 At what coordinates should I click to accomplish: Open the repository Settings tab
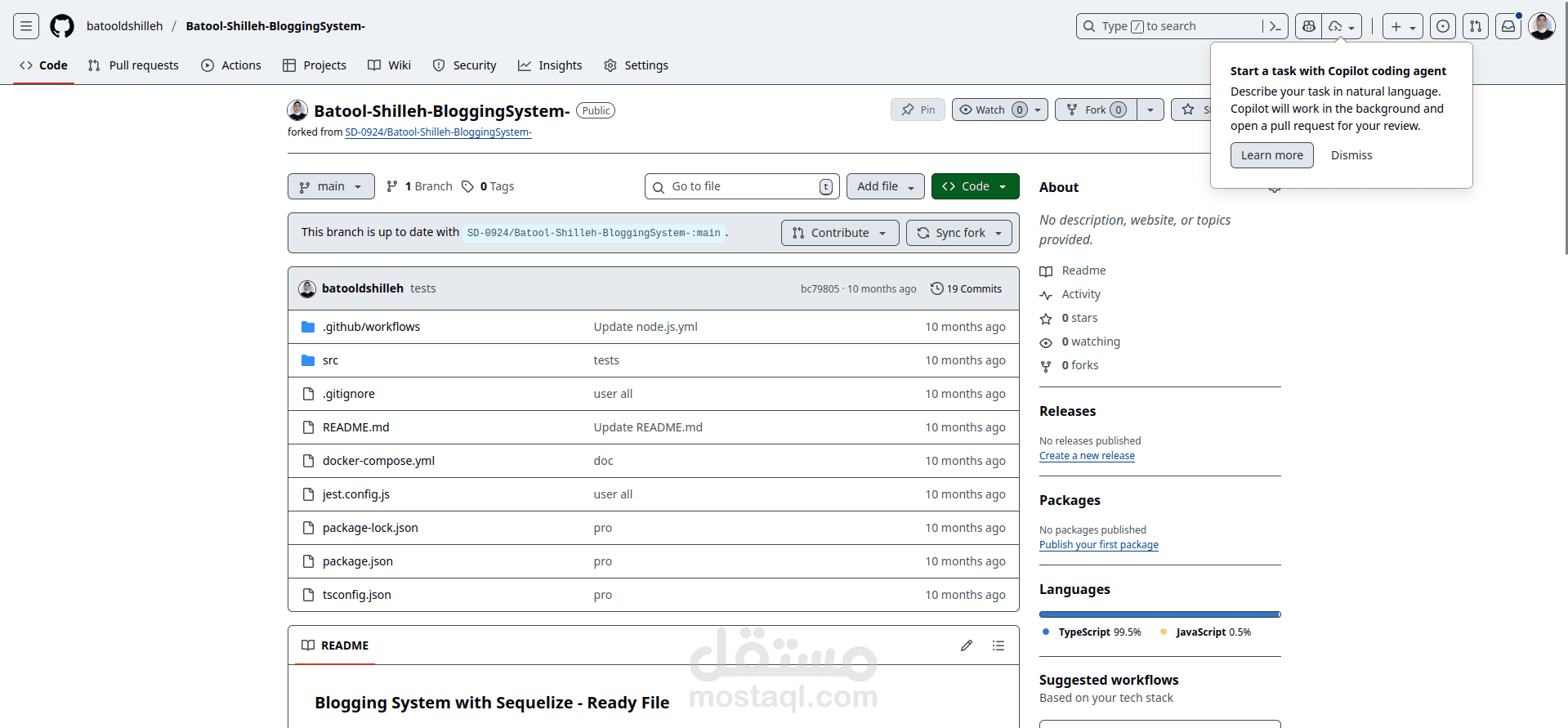637,65
